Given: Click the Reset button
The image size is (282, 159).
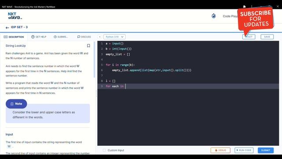Looking at the screenshot, I should (x=249, y=37).
